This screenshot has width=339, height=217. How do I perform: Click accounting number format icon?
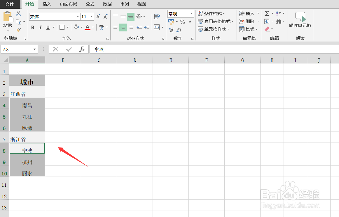click(x=171, y=22)
